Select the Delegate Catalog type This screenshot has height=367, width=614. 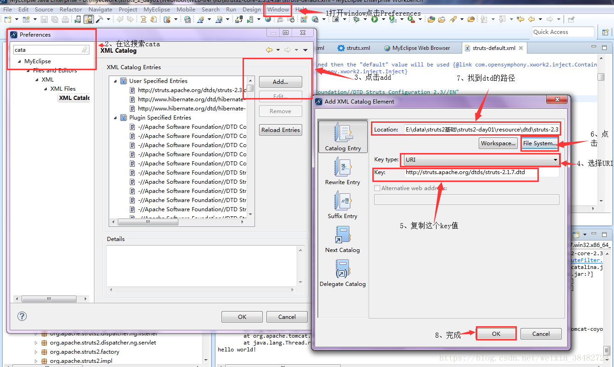[x=343, y=273]
